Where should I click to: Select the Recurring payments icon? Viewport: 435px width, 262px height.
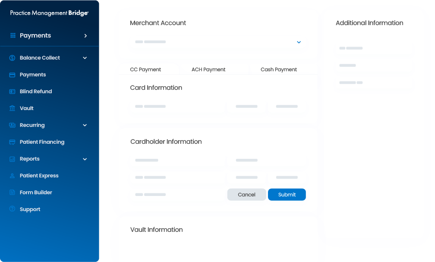(x=12, y=125)
